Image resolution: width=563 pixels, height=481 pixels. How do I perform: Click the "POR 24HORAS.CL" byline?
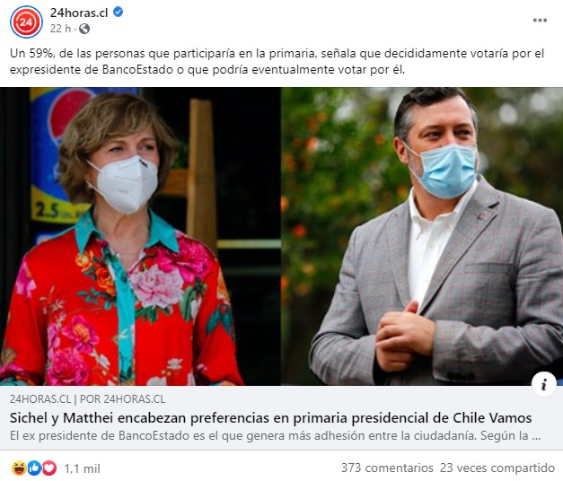122,399
